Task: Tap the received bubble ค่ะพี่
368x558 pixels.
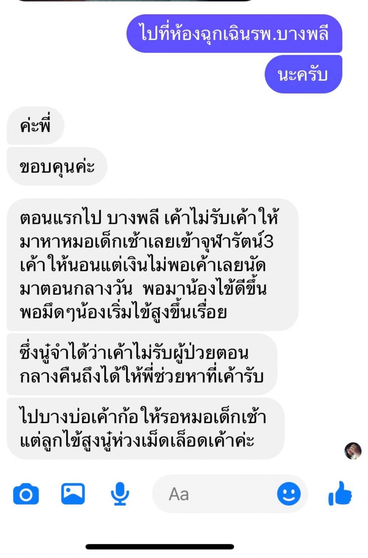Action: pyautogui.click(x=35, y=126)
